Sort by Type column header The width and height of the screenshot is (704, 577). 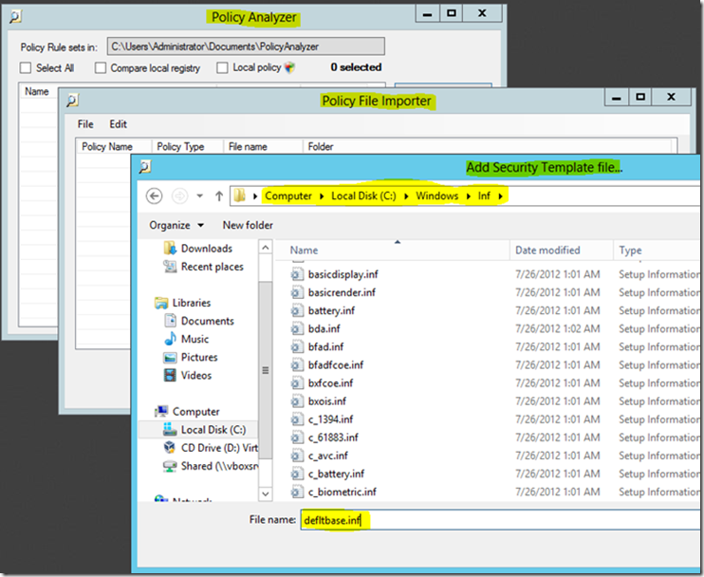(630, 251)
